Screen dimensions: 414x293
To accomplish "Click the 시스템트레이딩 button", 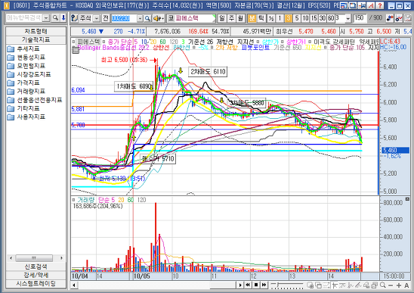I will [36, 284].
